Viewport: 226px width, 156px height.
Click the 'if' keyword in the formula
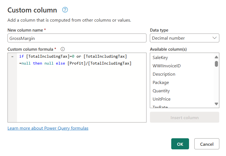point(21,56)
